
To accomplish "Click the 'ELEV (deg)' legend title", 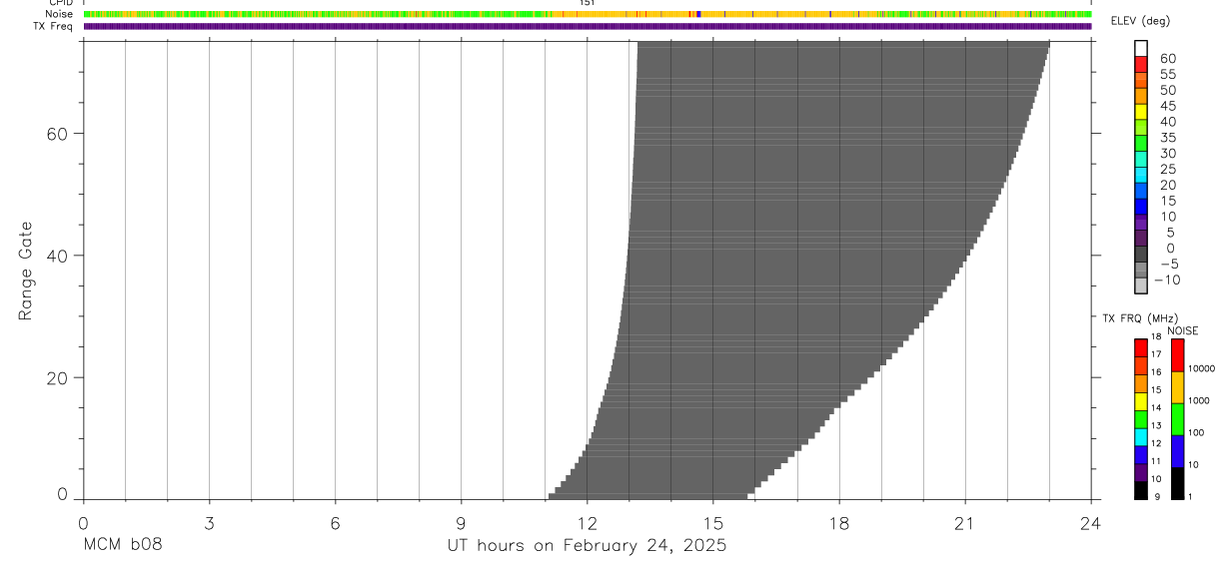I will pos(1140,22).
